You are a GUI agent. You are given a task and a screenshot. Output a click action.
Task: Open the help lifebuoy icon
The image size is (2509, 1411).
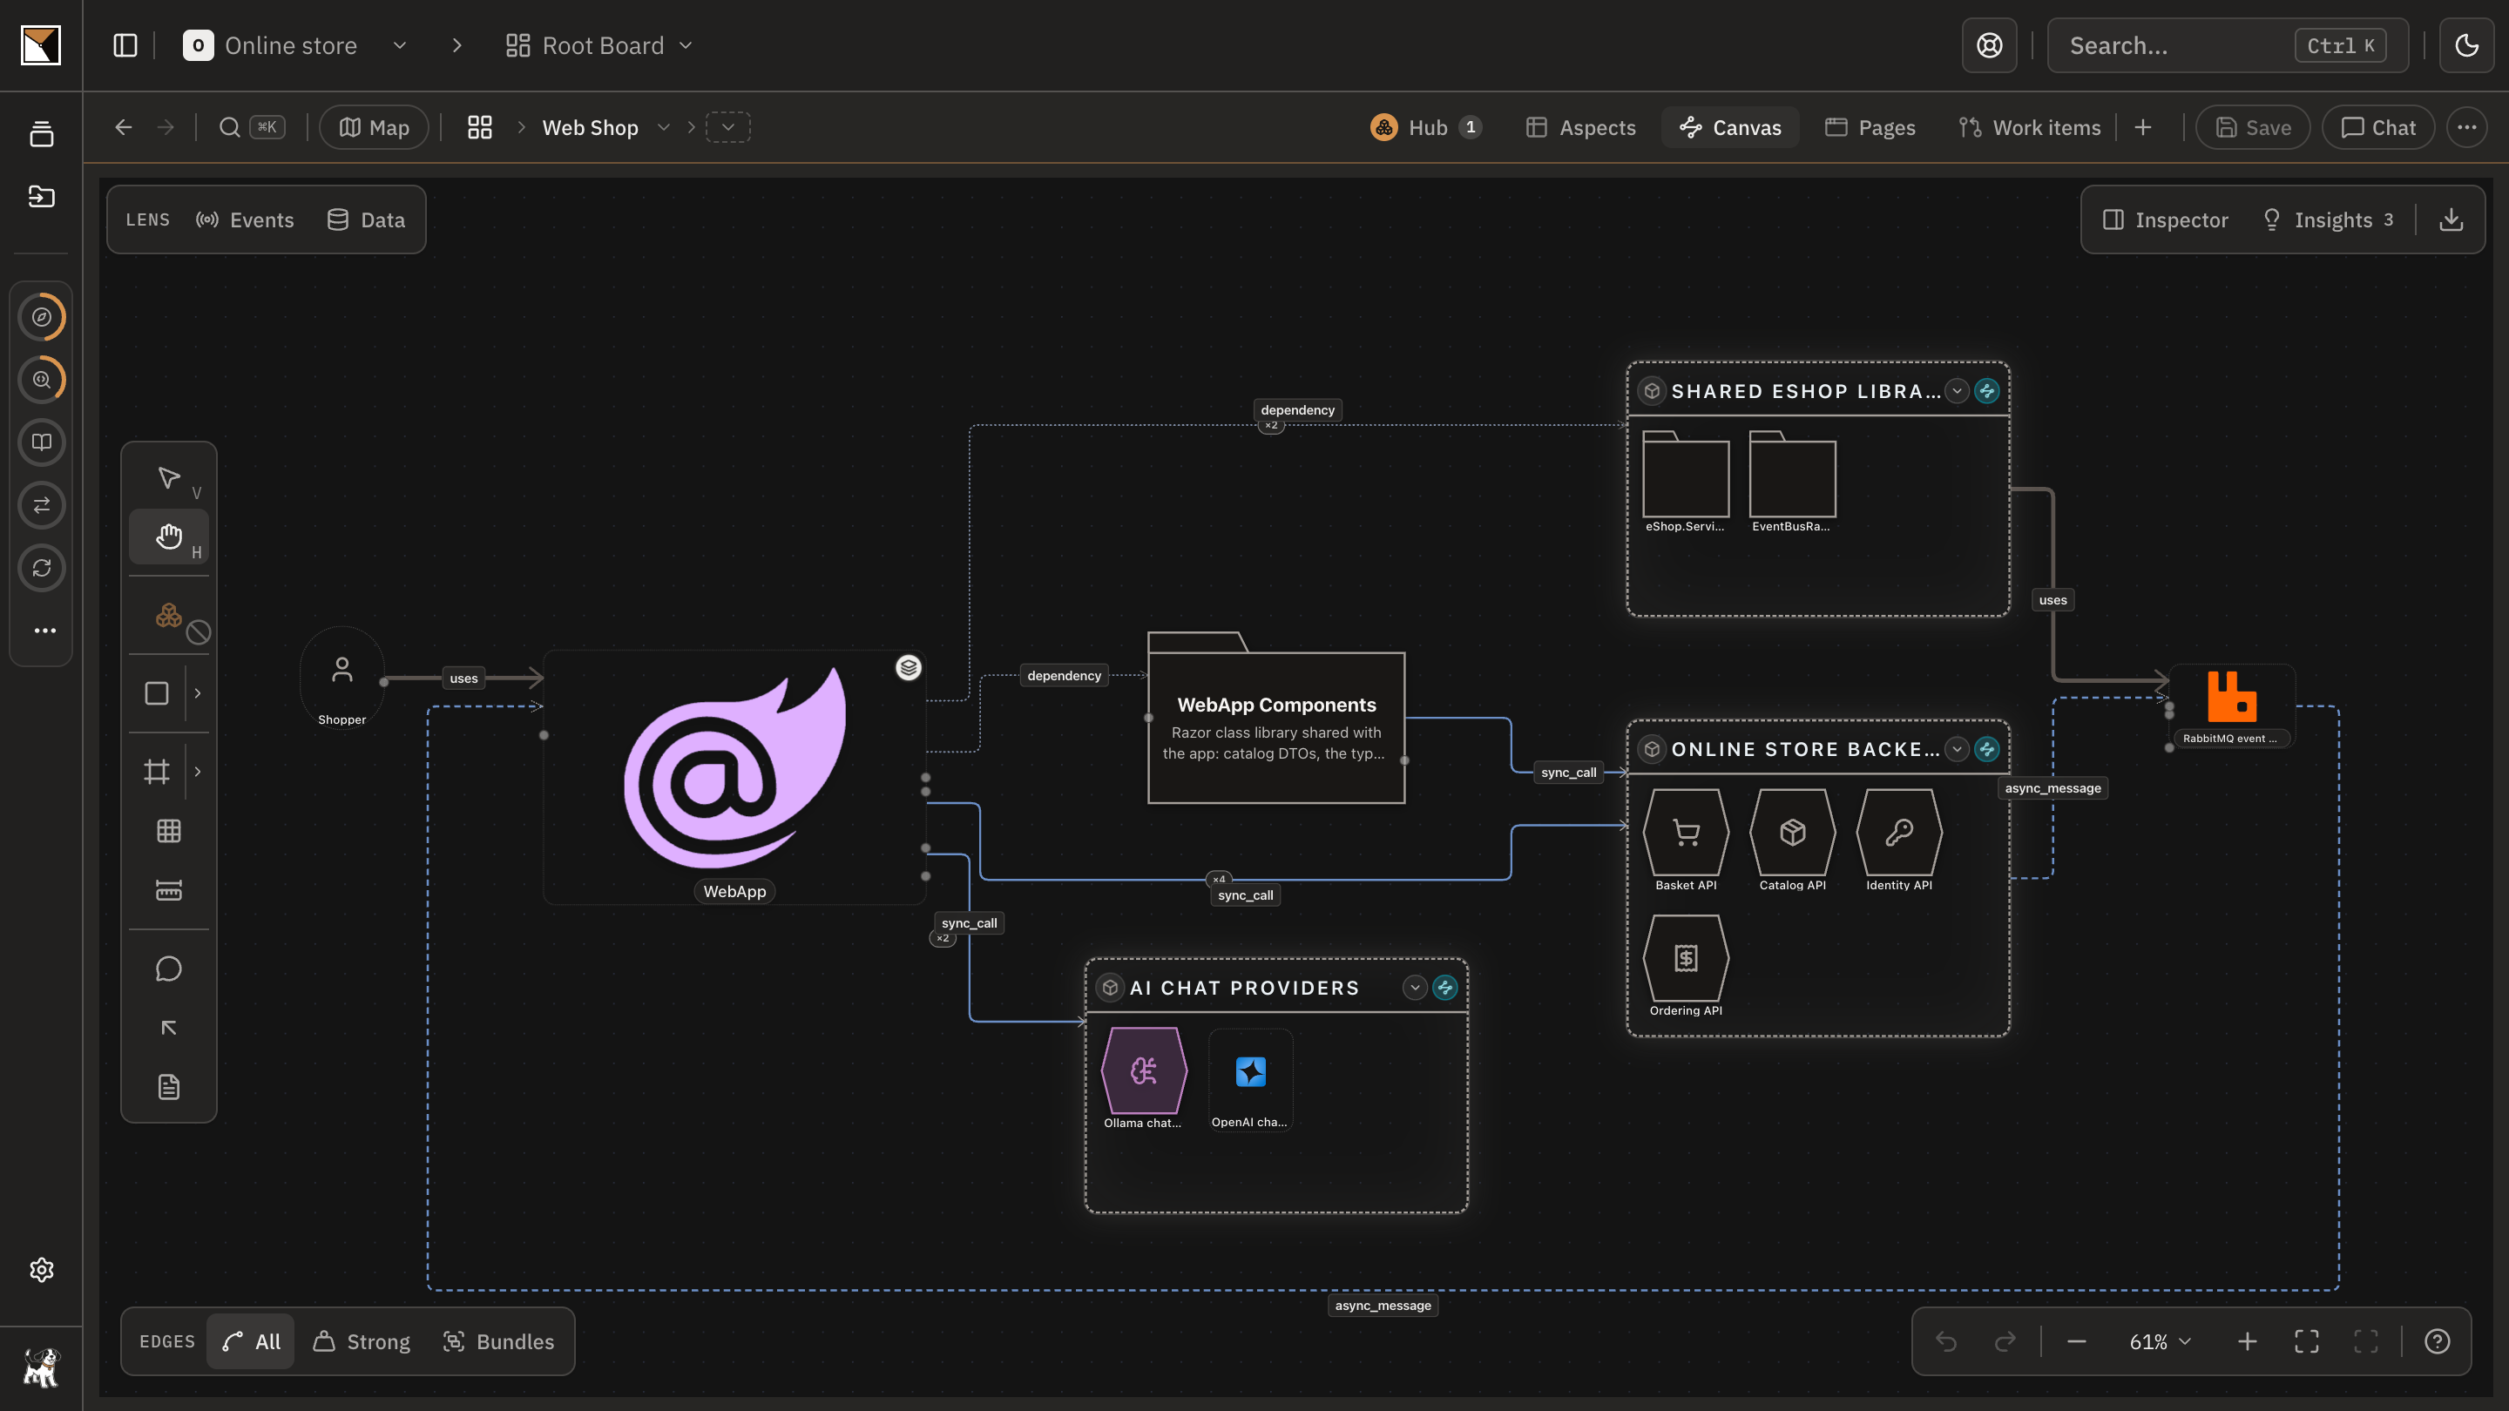(1990, 46)
